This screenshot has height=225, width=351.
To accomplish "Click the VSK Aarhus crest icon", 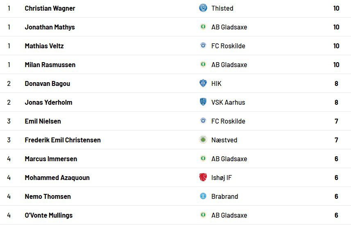I will [203, 102].
